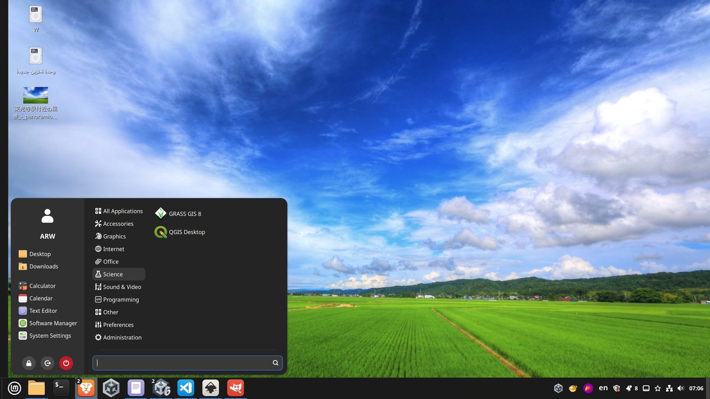Click the purple flame tray icon
710x399 pixels.
pyautogui.click(x=588, y=388)
